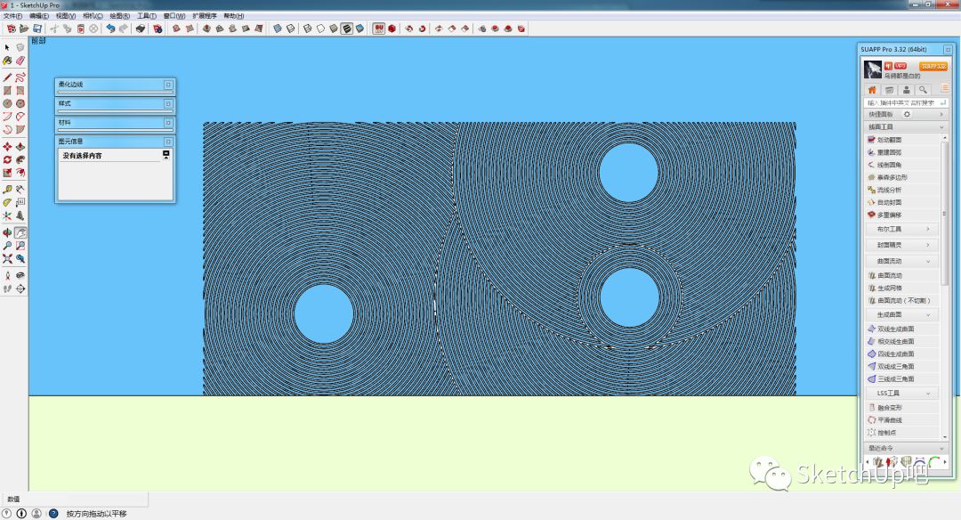The width and height of the screenshot is (961, 520).
Task: Open the SUAPP search tab icon
Action: (x=923, y=90)
